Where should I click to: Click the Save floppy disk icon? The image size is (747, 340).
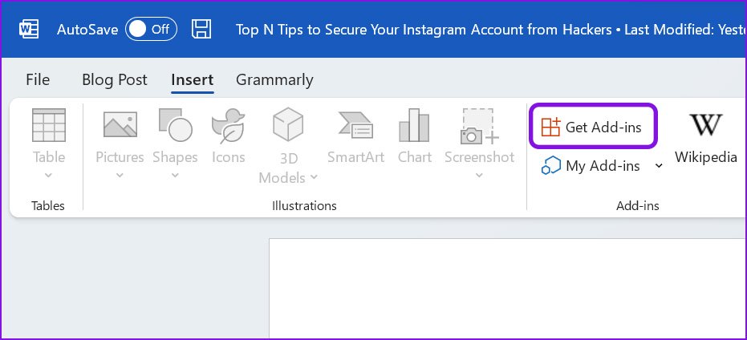[x=201, y=29]
